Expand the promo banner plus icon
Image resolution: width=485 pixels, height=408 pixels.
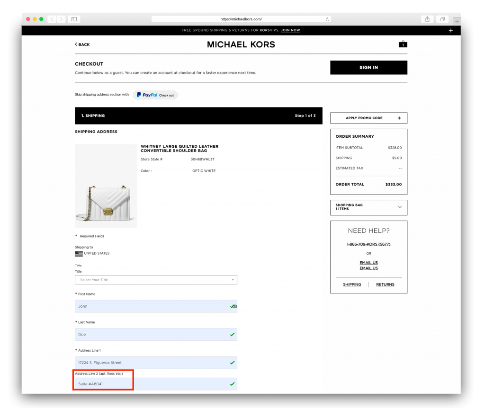pos(451,30)
